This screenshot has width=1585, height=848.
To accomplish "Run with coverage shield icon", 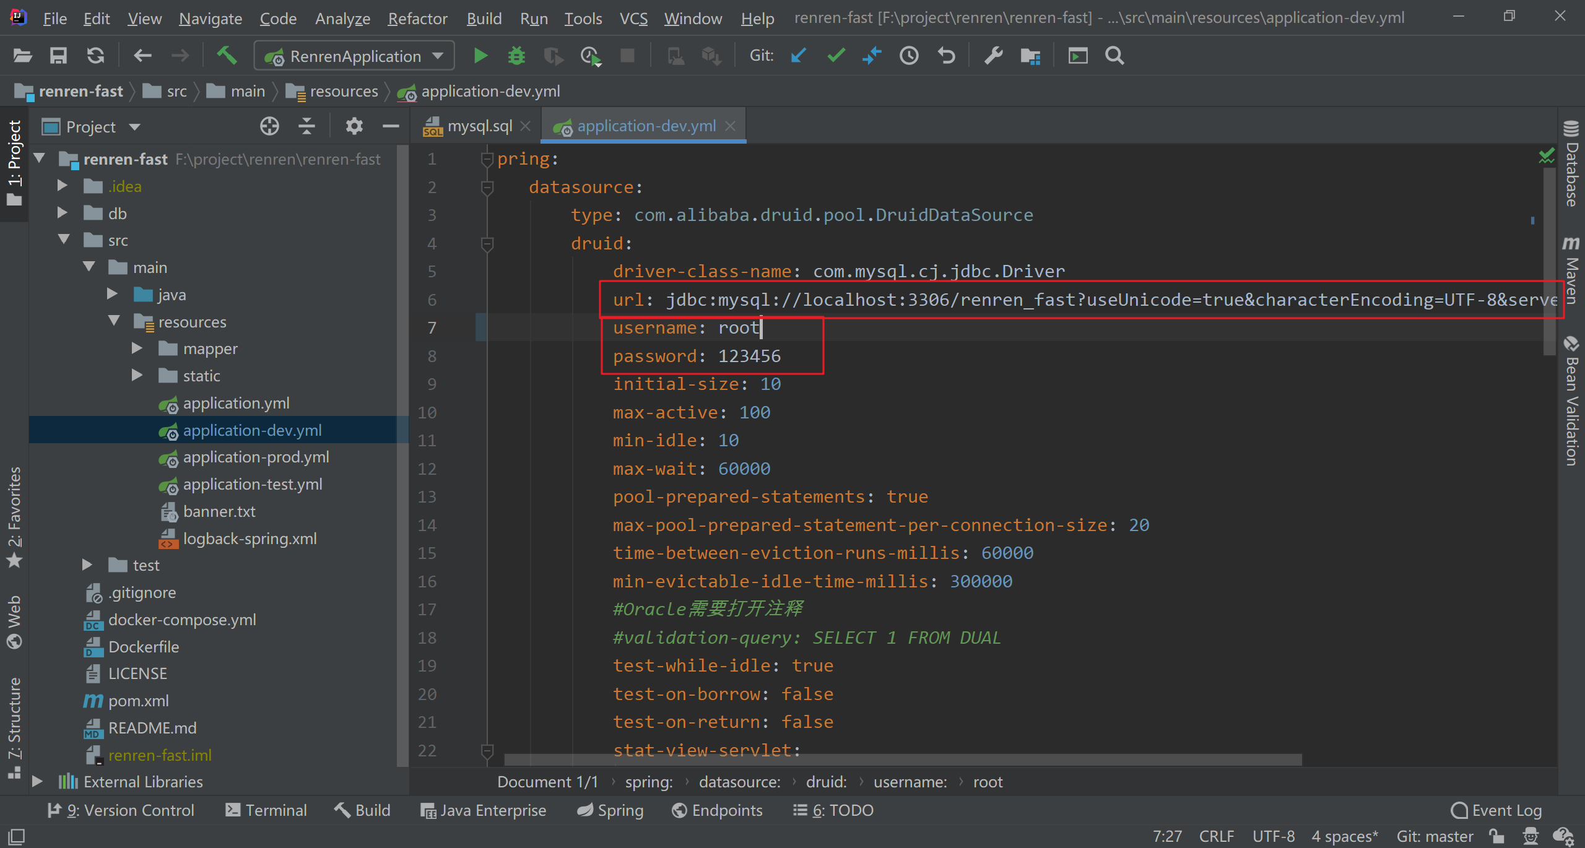I will [553, 56].
